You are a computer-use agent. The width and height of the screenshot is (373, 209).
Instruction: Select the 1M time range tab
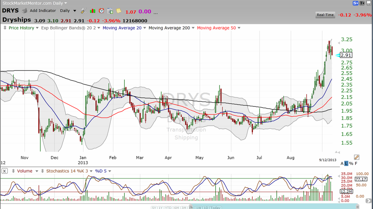click(191, 207)
